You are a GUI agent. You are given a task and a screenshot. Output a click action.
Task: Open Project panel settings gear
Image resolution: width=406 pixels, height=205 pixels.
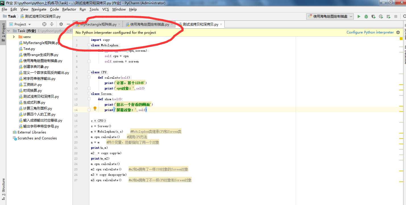(61, 24)
